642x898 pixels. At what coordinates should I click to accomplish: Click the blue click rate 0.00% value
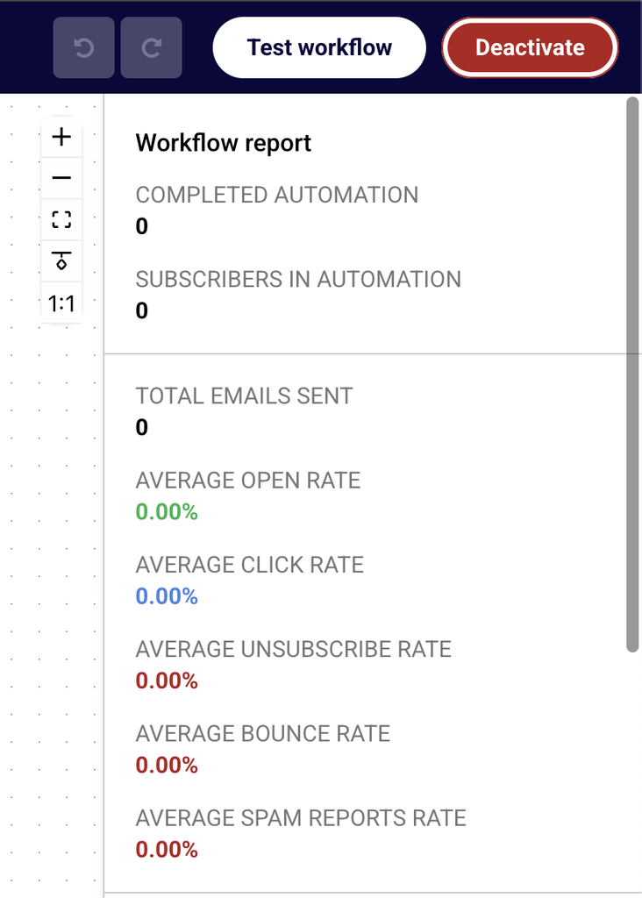point(167,596)
